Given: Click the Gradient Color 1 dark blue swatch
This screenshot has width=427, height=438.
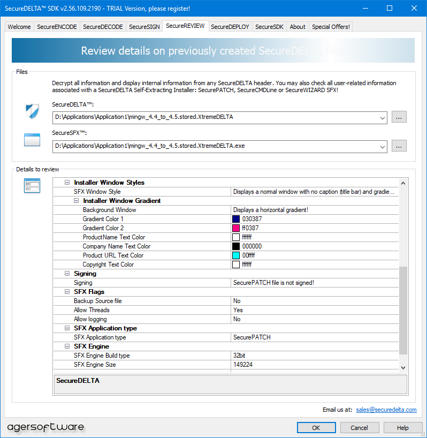Looking at the screenshot, I should tap(236, 219).
